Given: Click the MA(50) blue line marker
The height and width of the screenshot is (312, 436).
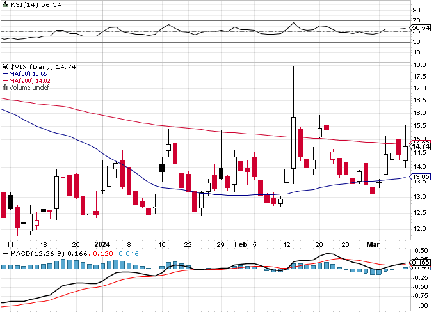Looking at the screenshot, I should point(5,74).
